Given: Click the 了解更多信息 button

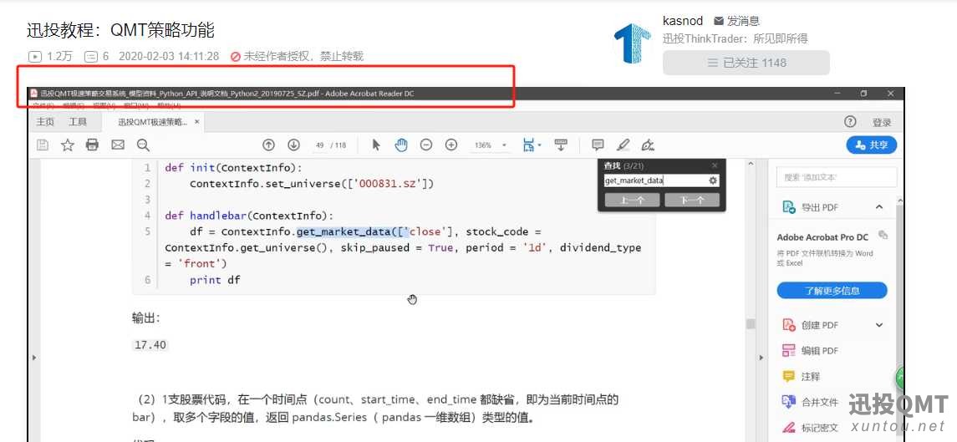Looking at the screenshot, I should (x=832, y=291).
